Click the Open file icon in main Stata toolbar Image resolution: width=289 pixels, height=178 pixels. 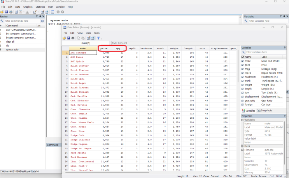point(2,12)
